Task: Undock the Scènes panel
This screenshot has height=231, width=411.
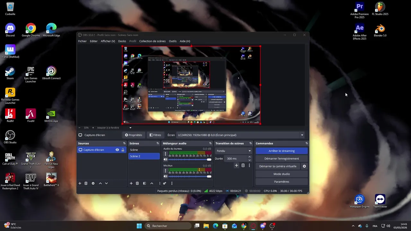Action: point(158,143)
